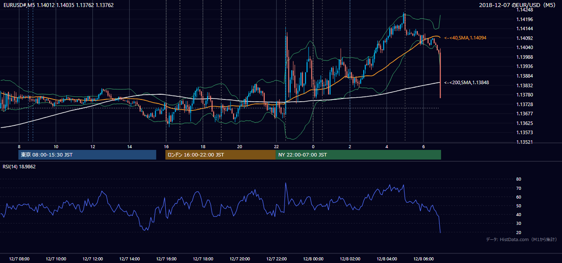Viewport: 562px width, 263px height.
Task: Click bottom time label 12/7 16:00
Action: 166,259
